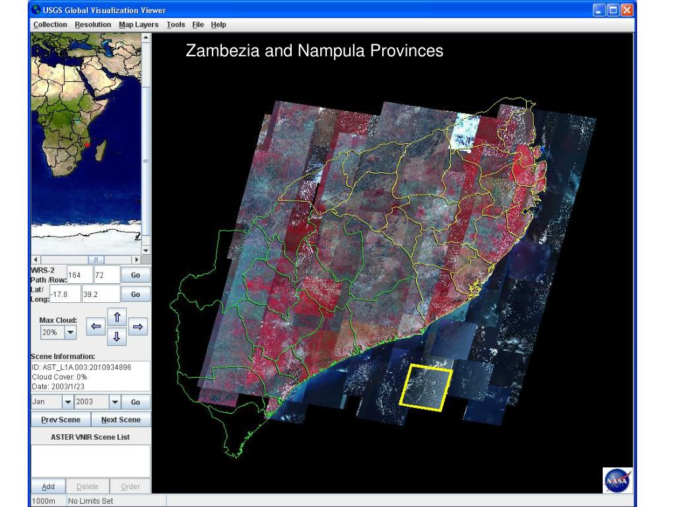
Task: Click the Longitude input field
Action: 101,294
